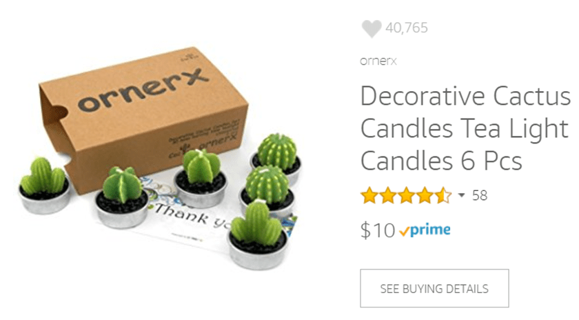The height and width of the screenshot is (320, 579).
Task: Click the Prime checkmark logo
Action: point(425,230)
